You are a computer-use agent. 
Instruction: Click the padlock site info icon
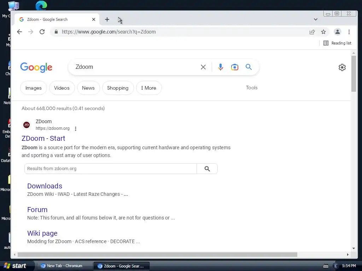tap(56, 32)
